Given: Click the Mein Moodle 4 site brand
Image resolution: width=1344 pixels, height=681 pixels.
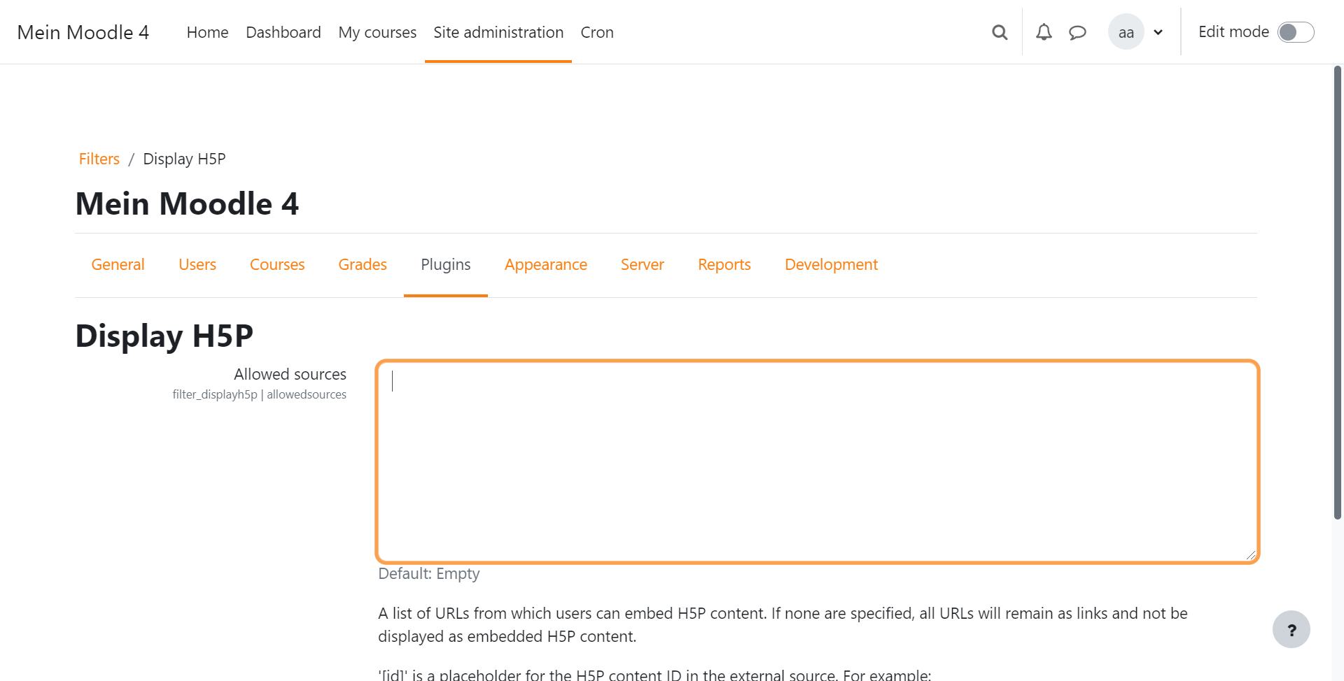Looking at the screenshot, I should 83,32.
